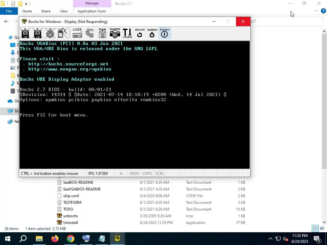This screenshot has height=245, width=327.
Task: Click the NUM indicator in Bochs status bar
Action: [134, 173]
